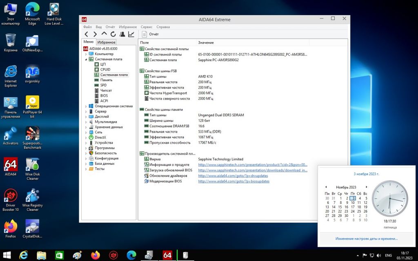Click the Sapphire PC-AM3RS890G2 value
Viewport: 418px width, 261px height.
pyautogui.click(x=218, y=60)
